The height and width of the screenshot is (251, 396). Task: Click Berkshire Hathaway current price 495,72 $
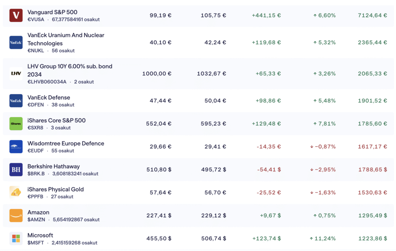tap(213, 170)
